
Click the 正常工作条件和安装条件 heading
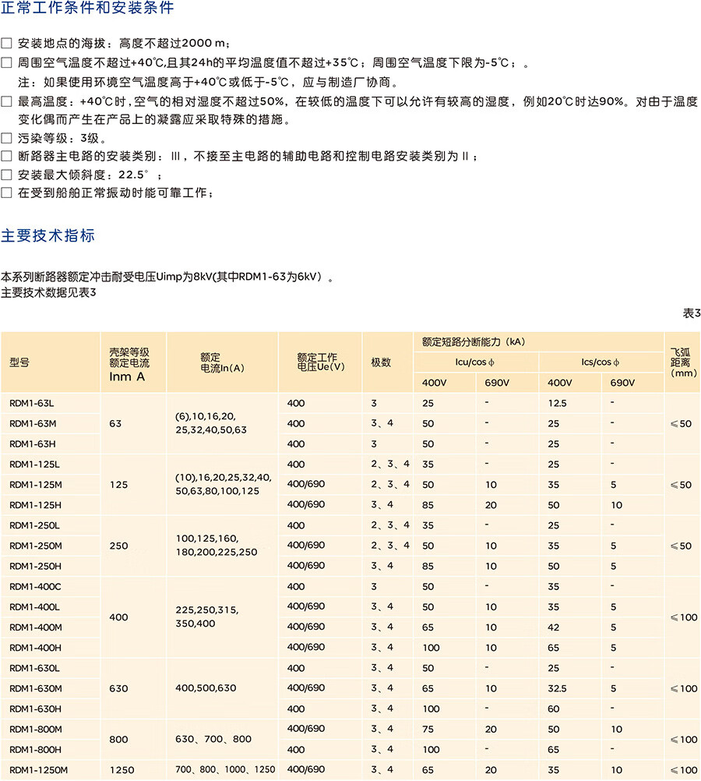pyautogui.click(x=87, y=9)
